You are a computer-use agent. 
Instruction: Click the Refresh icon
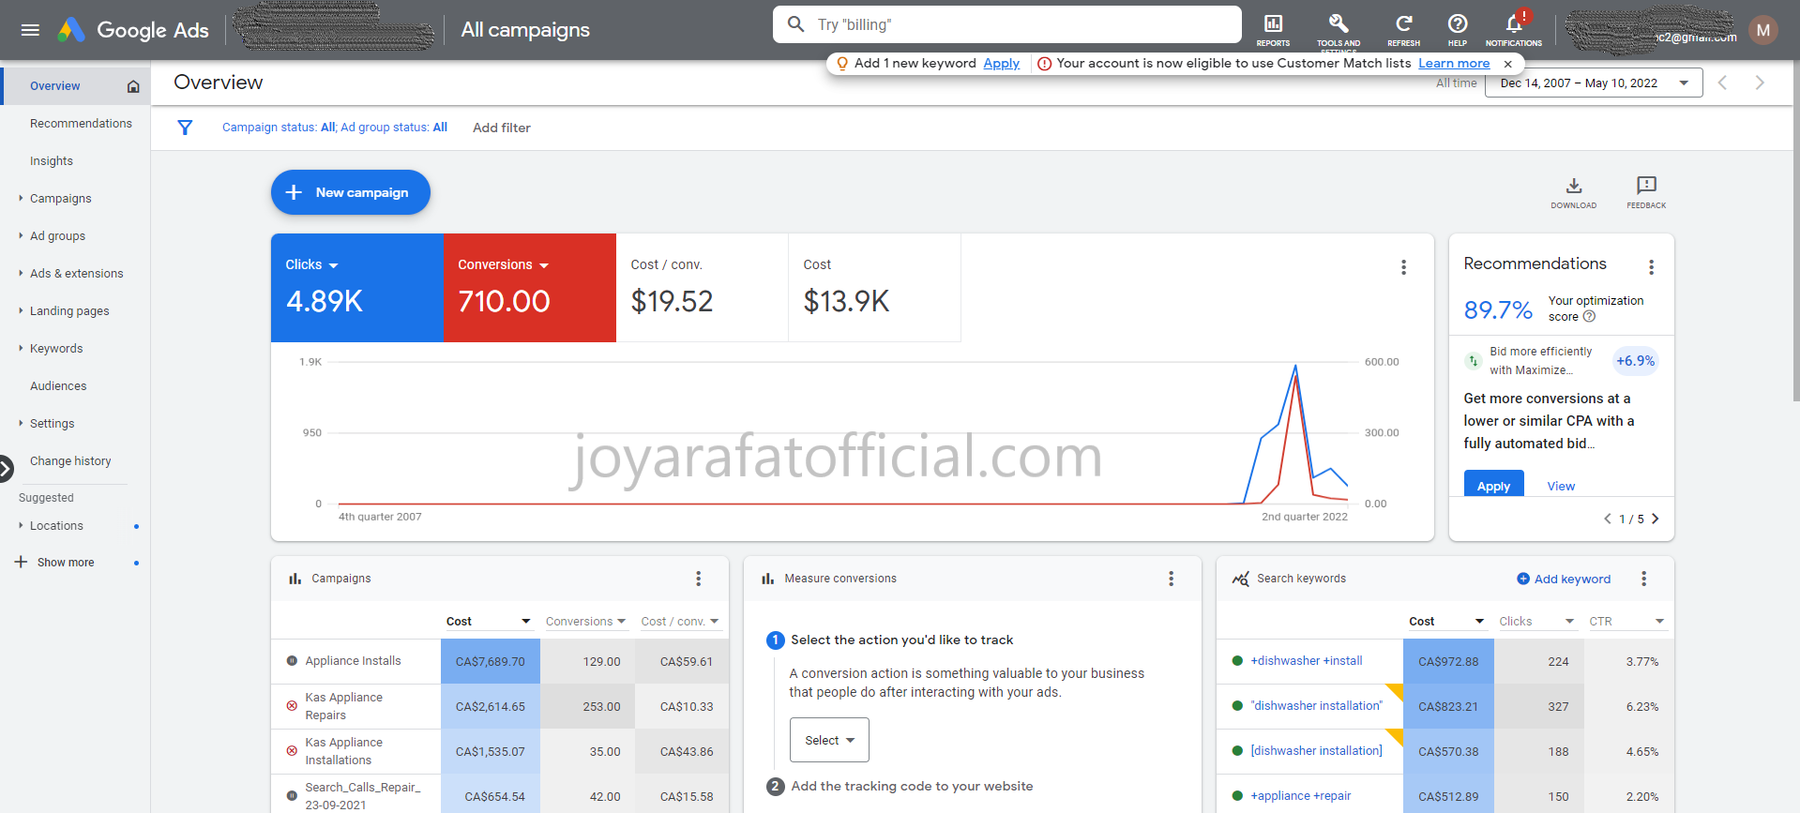1403,29
